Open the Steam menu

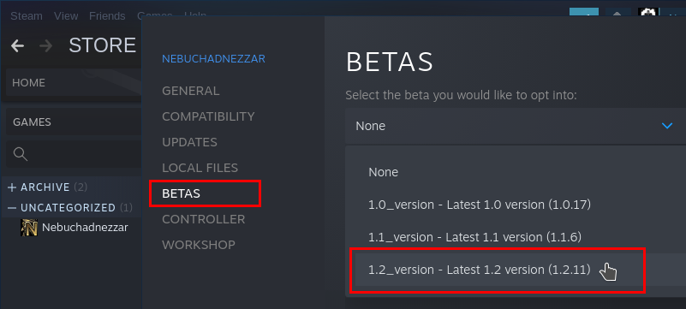(27, 16)
